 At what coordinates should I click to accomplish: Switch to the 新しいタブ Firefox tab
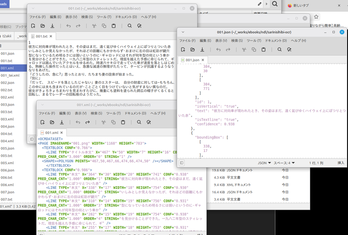(303, 5)
